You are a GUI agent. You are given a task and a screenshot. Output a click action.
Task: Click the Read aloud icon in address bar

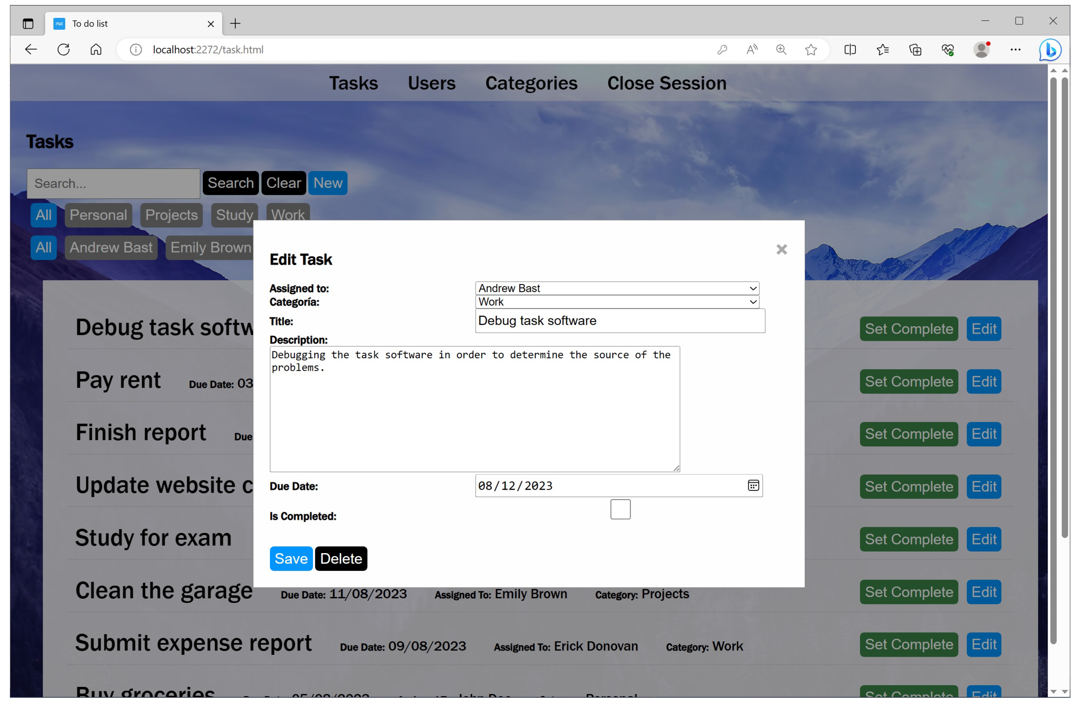coord(752,49)
